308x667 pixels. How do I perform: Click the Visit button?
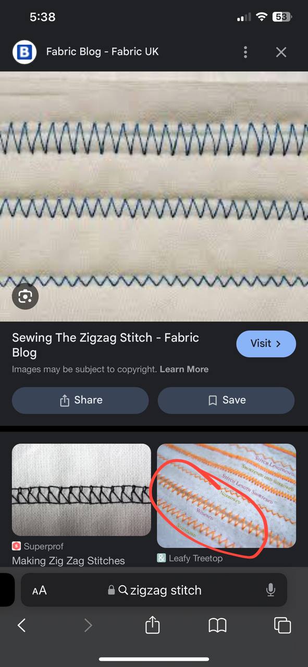click(x=266, y=344)
